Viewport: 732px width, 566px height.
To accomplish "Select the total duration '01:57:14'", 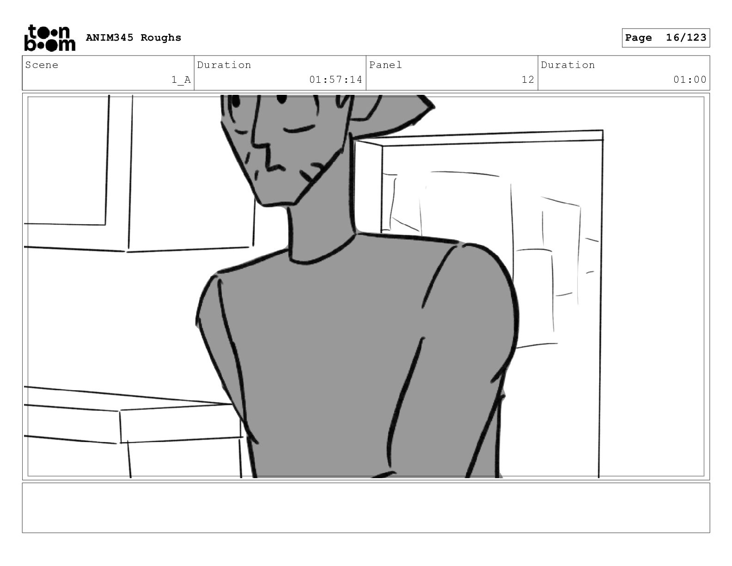I will [336, 80].
